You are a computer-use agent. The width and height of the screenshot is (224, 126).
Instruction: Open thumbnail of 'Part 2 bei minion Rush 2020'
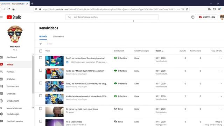tap(55, 86)
